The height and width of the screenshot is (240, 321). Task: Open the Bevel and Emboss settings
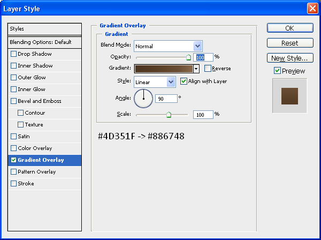tap(39, 101)
